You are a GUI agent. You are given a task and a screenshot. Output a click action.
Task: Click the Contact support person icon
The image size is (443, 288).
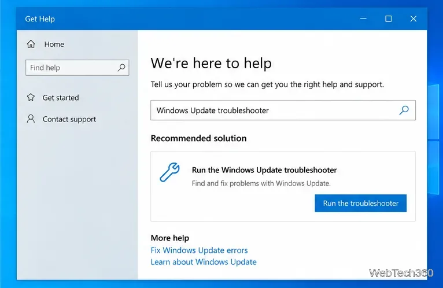point(31,119)
